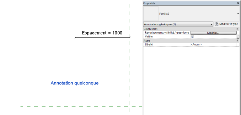
Task: Collapse the Autre section
Action: click(237, 41)
